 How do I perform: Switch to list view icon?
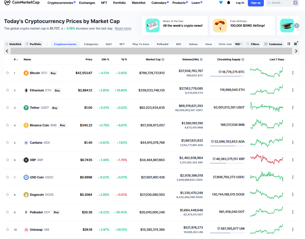[x=289, y=44]
